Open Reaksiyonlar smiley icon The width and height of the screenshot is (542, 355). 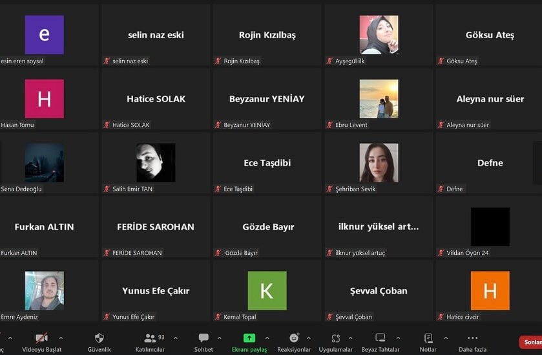coord(294,338)
